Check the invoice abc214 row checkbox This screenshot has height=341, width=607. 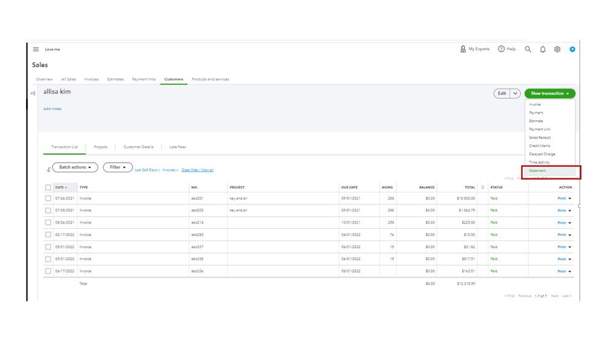click(x=48, y=222)
